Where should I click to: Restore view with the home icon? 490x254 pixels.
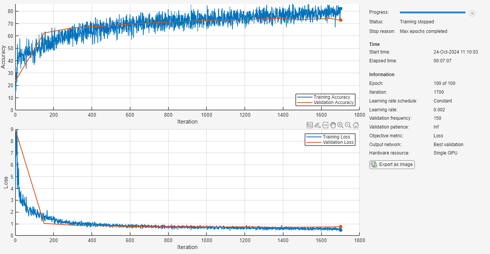pos(356,125)
